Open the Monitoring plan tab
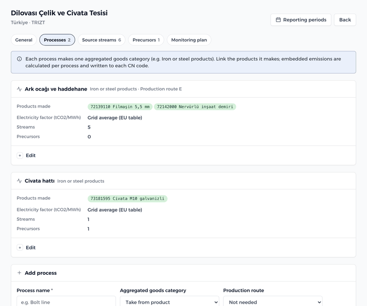This screenshot has height=306, width=367. 189,40
